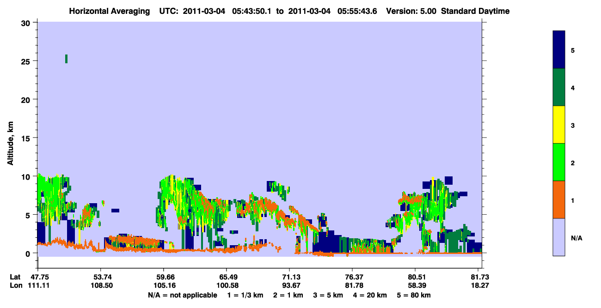Screen dimensions: 601x308
Task: Click the color bar label '1'
Action: (x=573, y=200)
